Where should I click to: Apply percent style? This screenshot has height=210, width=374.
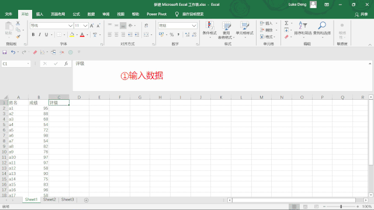pyautogui.click(x=172, y=35)
